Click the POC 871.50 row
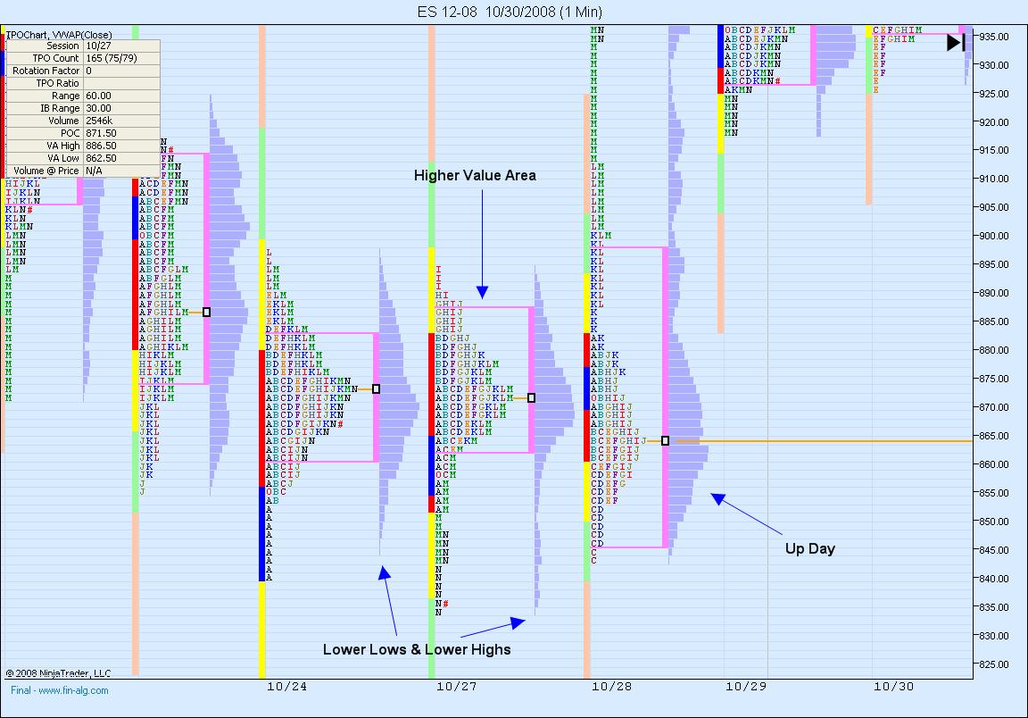The width and height of the screenshot is (1028, 718). point(83,133)
